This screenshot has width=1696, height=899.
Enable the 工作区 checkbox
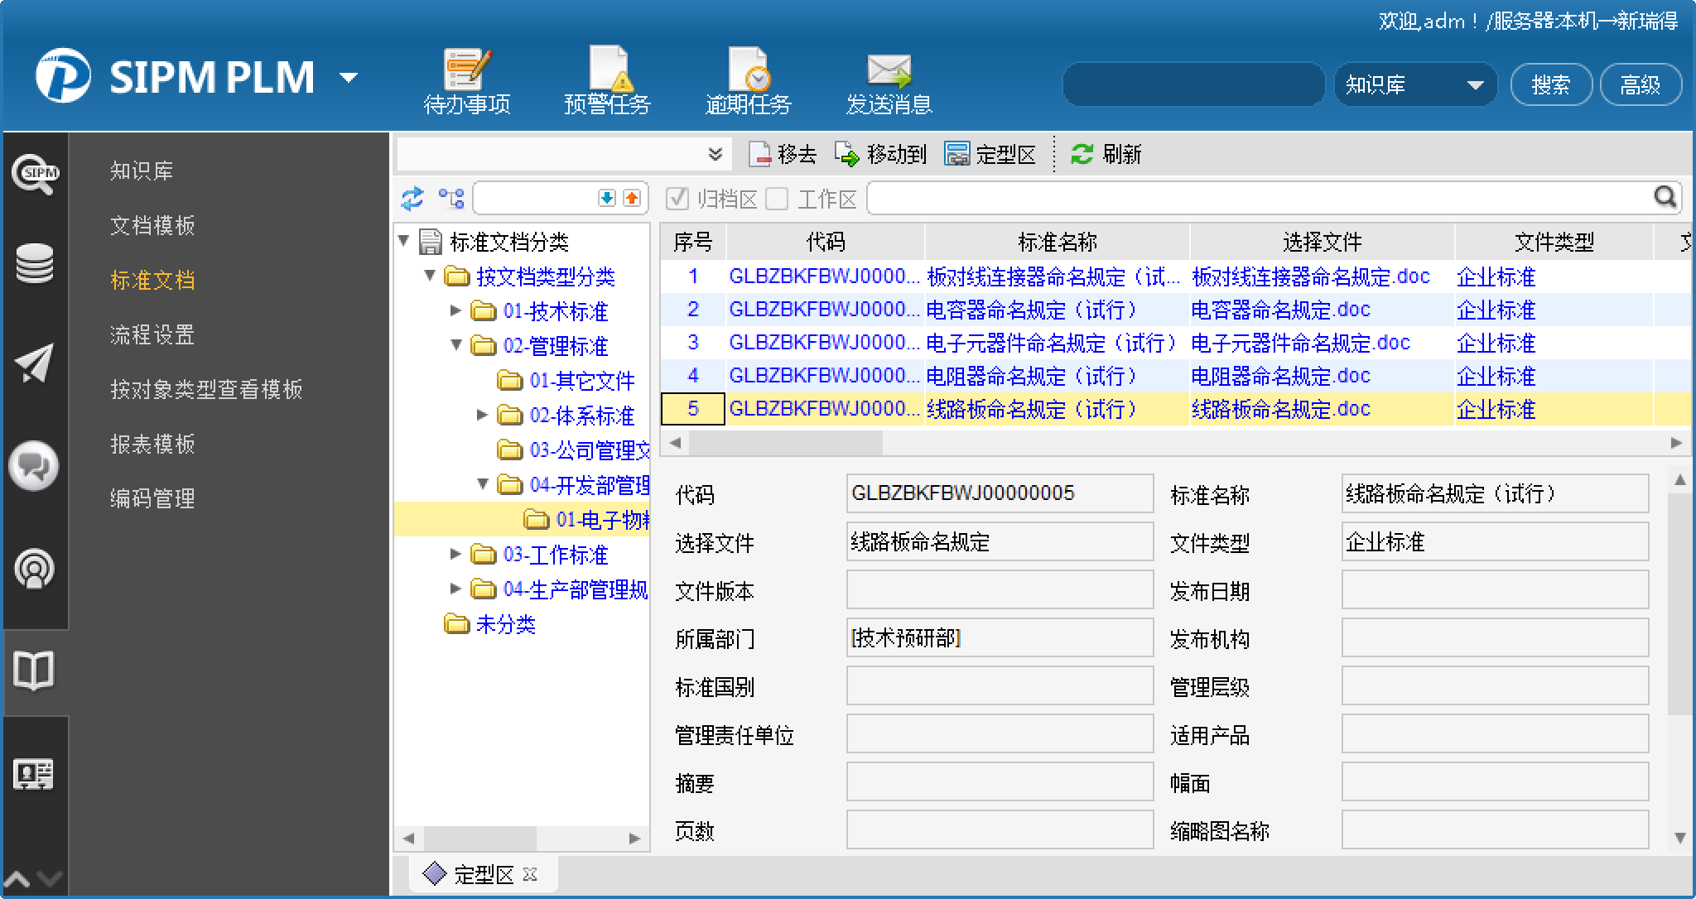click(x=777, y=199)
